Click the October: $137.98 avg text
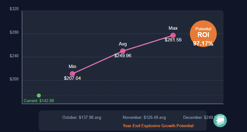 click(82, 117)
